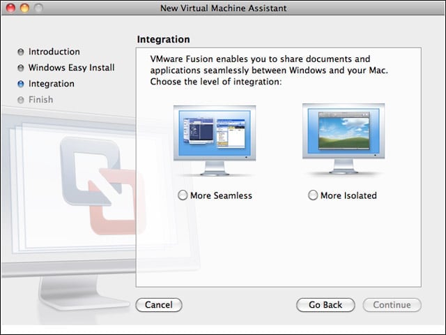This screenshot has height=335, width=446.
Task: Select the More Isolated radio button
Action: (x=313, y=195)
